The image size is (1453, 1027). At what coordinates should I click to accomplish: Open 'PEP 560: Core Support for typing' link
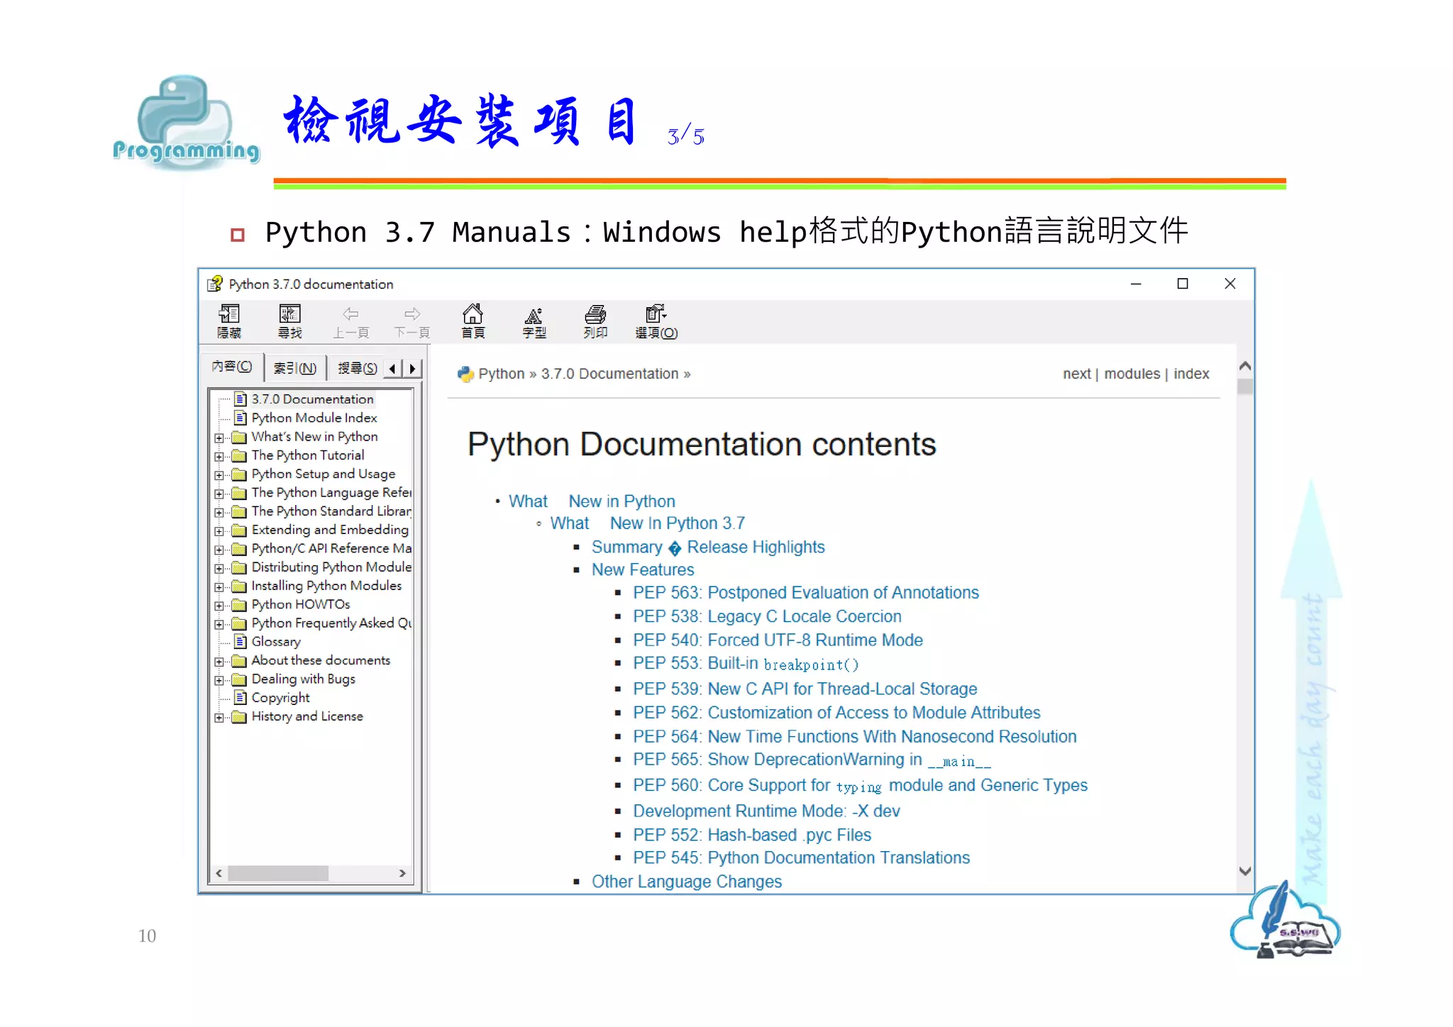coord(860,785)
